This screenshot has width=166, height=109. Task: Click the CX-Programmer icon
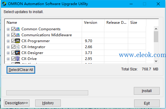(x=18, y=41)
